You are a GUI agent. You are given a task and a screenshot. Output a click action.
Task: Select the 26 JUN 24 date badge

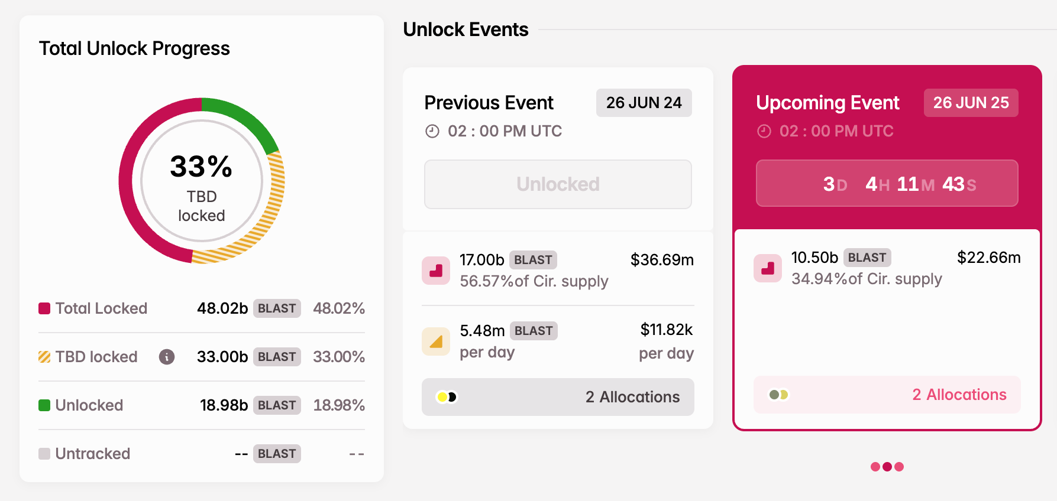(x=644, y=103)
